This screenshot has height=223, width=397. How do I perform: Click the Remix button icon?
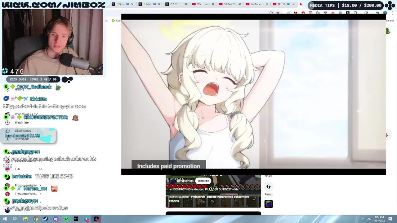point(269,187)
